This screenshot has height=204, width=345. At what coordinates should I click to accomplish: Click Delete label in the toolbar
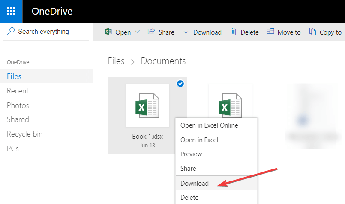tap(249, 32)
